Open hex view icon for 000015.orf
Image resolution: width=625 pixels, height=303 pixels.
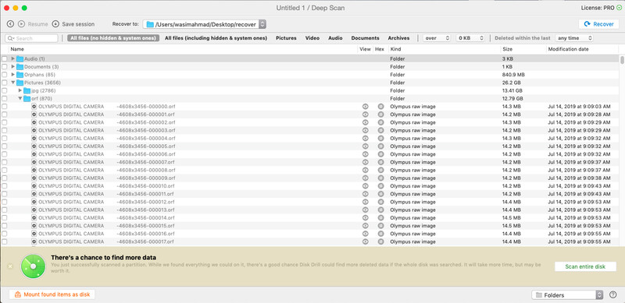point(380,226)
